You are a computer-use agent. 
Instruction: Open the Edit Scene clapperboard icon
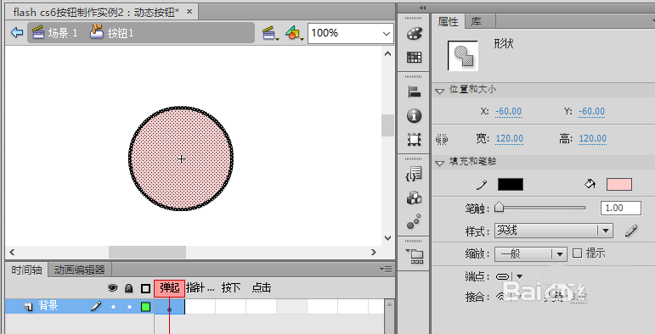270,33
